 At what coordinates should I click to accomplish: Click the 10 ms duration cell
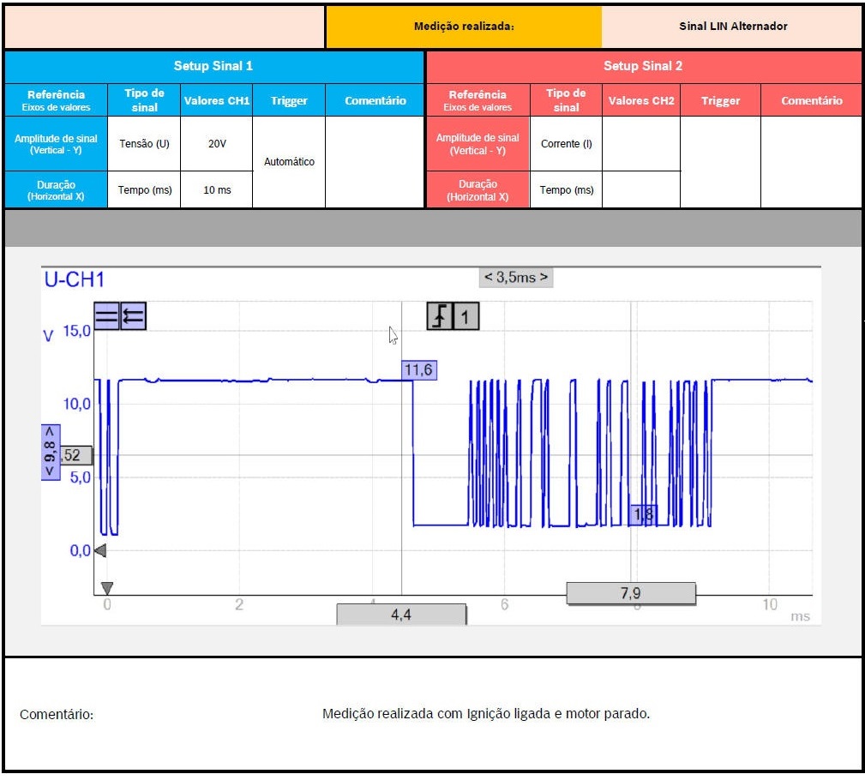coord(217,190)
